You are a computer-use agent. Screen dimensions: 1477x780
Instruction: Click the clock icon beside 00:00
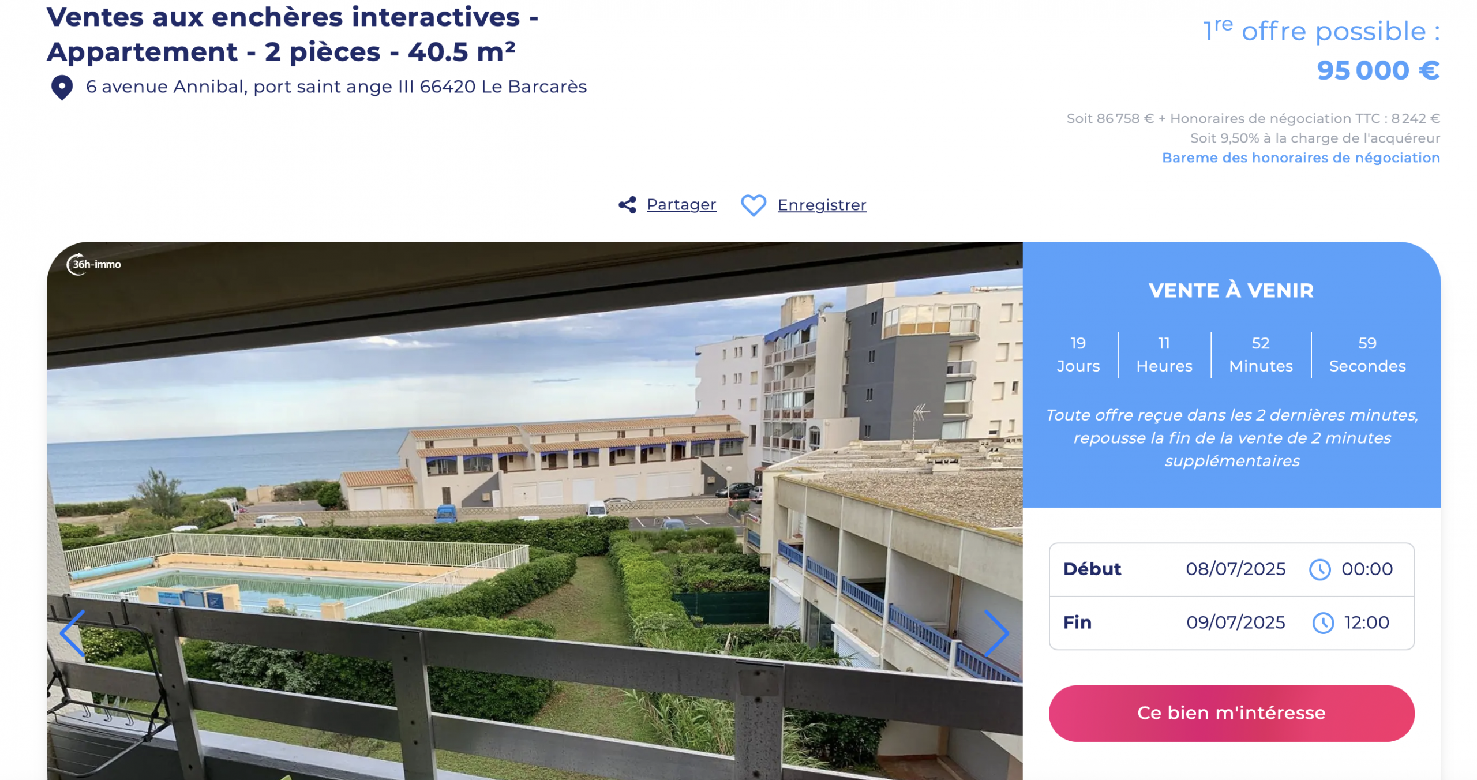tap(1319, 569)
